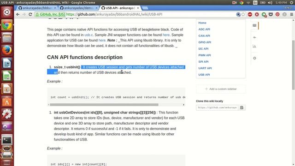Open the battery indicator menu
295x166 pixels.
coord(263,3)
